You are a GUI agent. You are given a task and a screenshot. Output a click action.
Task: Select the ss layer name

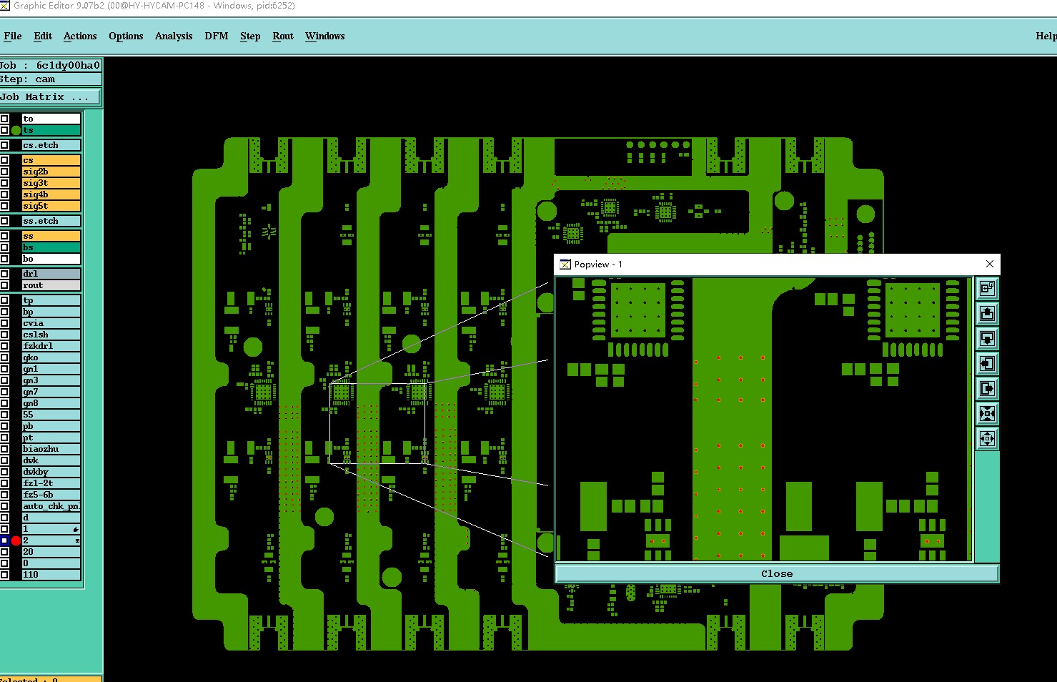coord(51,236)
